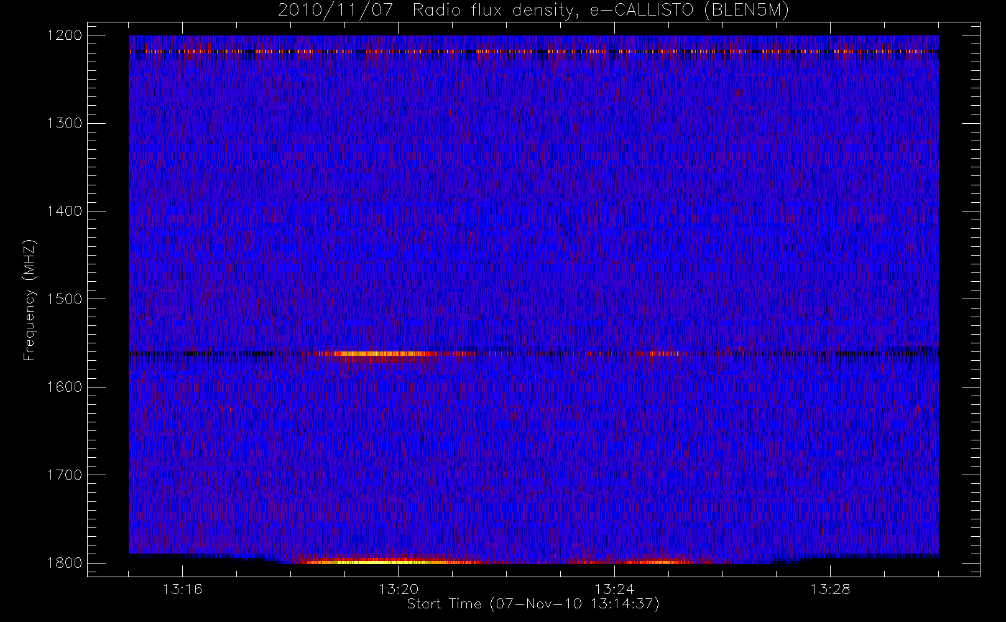This screenshot has height=622, width=1006.
Task: Click the 1200 frequency tick label
Action: click(65, 35)
